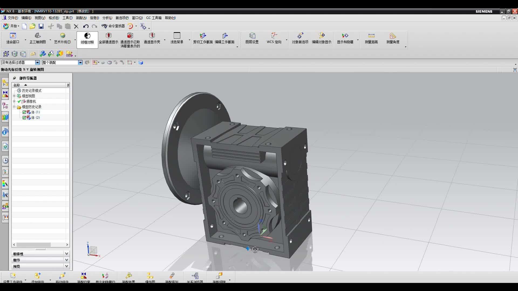Select the 浅色背景 light background tool
The height and width of the screenshot is (291, 518).
click(177, 39)
